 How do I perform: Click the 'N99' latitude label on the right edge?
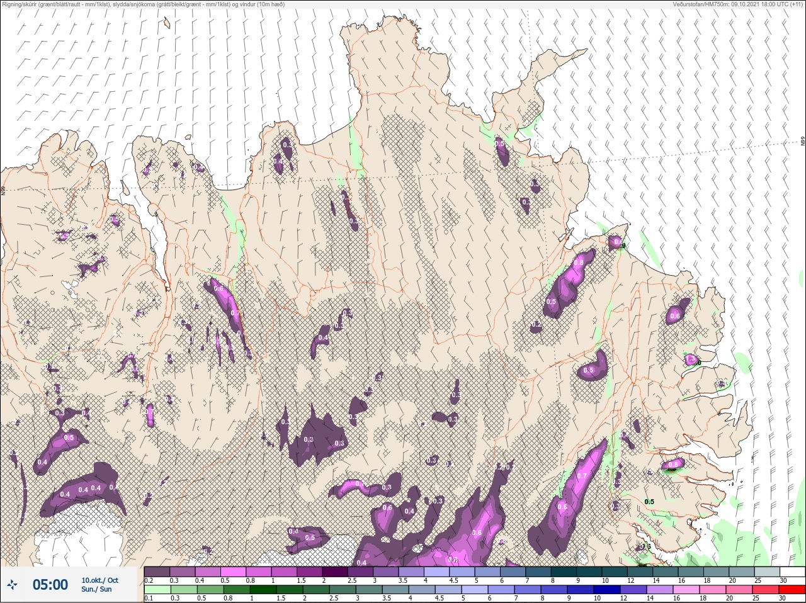pyautogui.click(x=803, y=142)
